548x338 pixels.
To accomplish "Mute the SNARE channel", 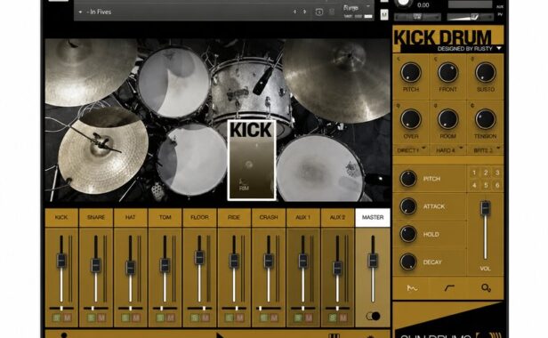I will coord(101,318).
